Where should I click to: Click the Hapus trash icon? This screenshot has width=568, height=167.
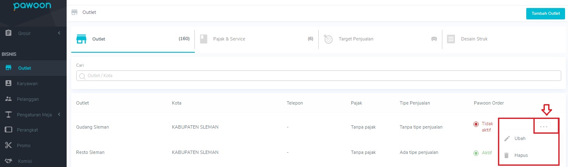[x=507, y=155]
